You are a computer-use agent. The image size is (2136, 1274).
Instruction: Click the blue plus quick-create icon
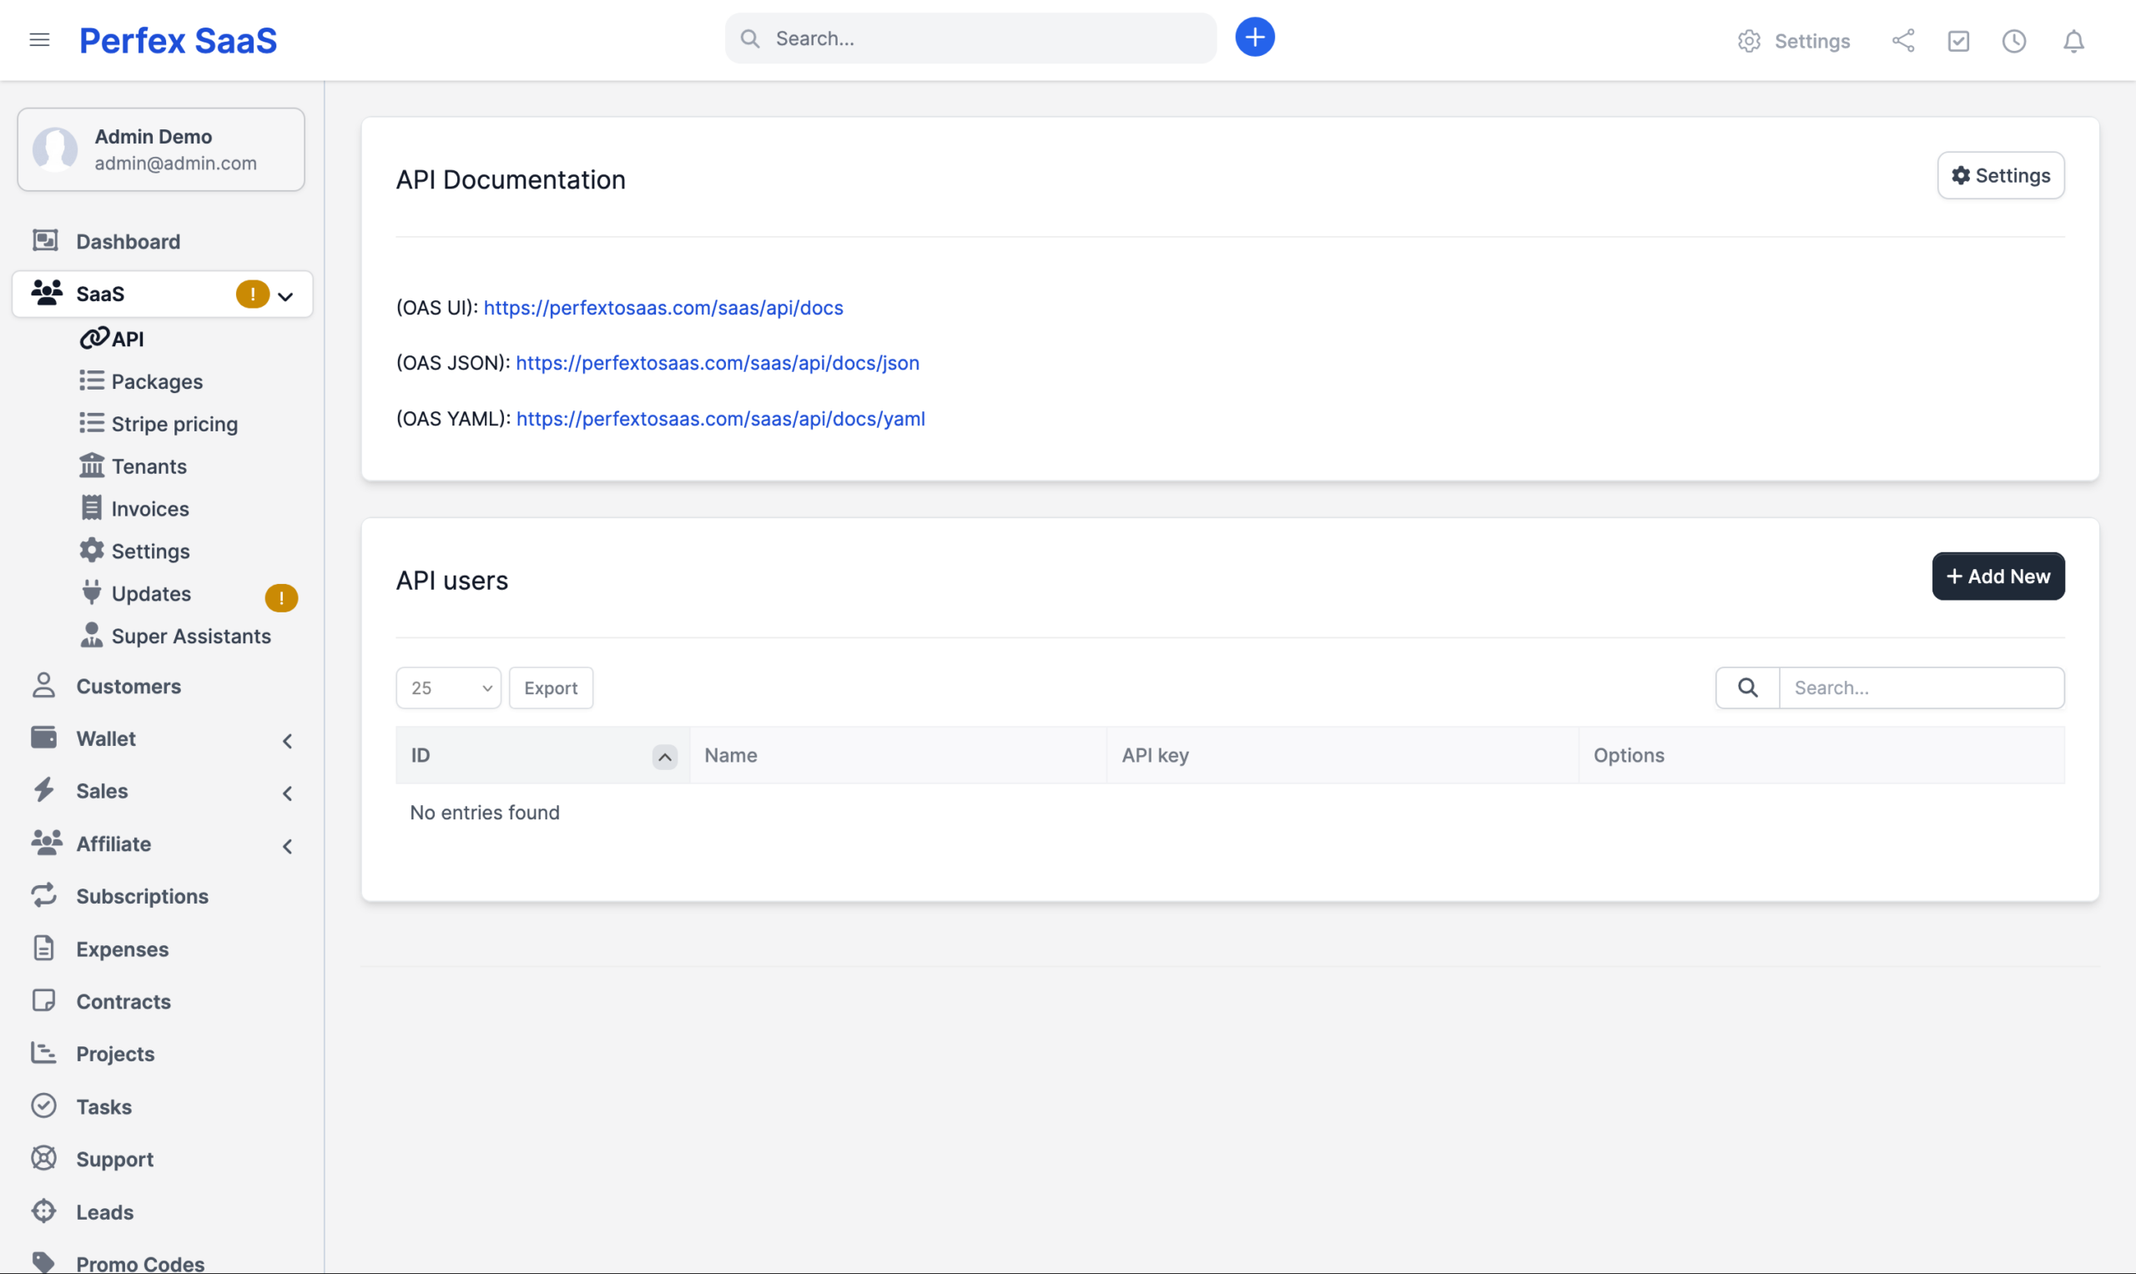pos(1254,38)
